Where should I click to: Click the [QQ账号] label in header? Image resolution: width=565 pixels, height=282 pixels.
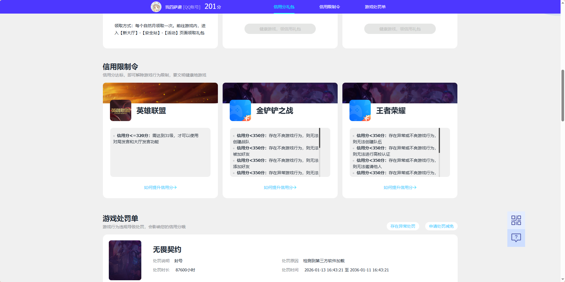tap(192, 7)
